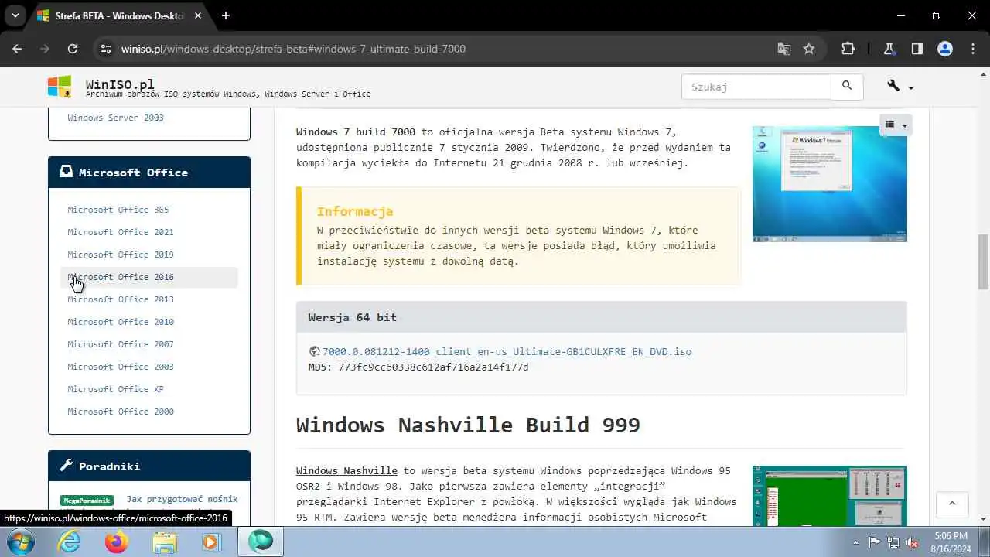Open the Action Center flag icon
The height and width of the screenshot is (557, 990).
tap(874, 542)
